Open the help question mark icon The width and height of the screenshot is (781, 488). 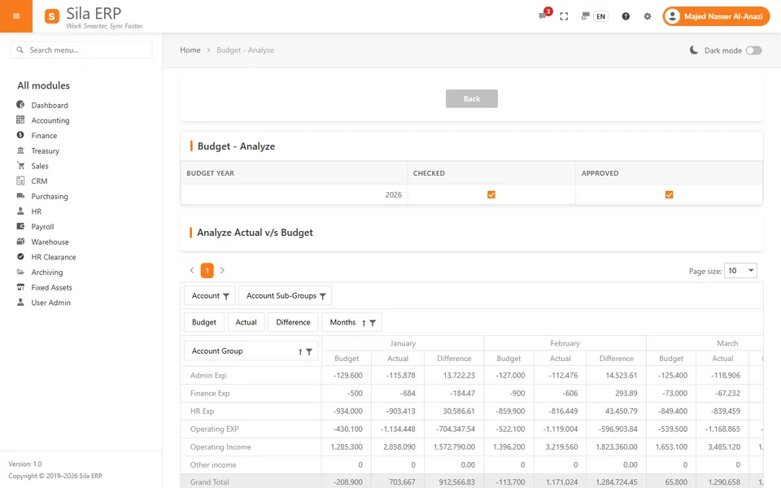pyautogui.click(x=626, y=16)
